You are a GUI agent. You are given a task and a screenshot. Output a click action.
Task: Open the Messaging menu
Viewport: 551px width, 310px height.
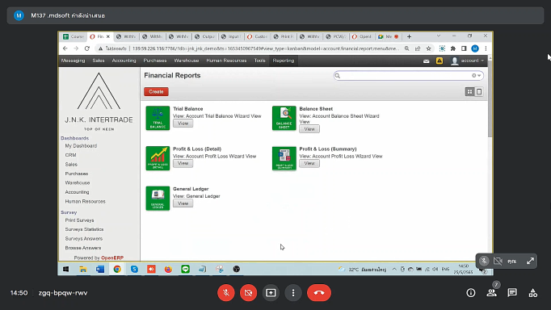pos(73,61)
